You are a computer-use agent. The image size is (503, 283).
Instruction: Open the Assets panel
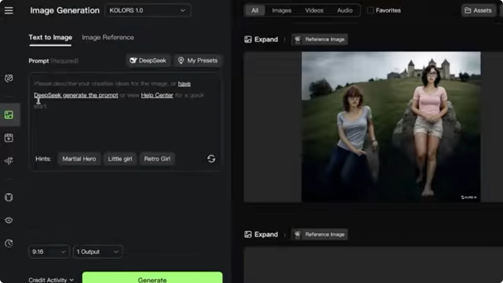pos(478,10)
